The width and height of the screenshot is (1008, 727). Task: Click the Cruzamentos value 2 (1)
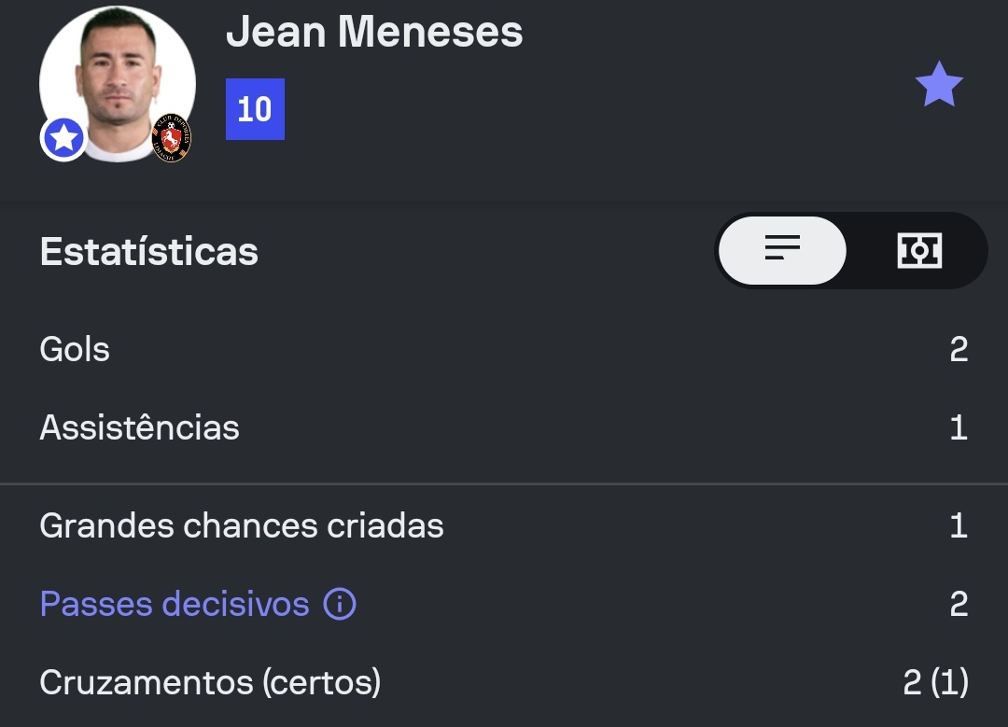point(935,683)
